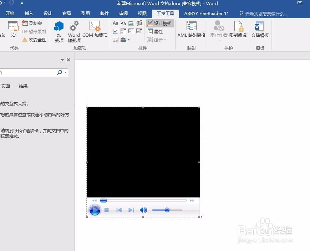This screenshot has height=251, width=310.
Task: Insert an Image content control
Action: click(x=132, y=23)
